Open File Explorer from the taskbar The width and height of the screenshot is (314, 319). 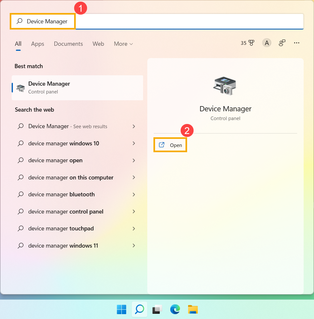(x=193, y=310)
